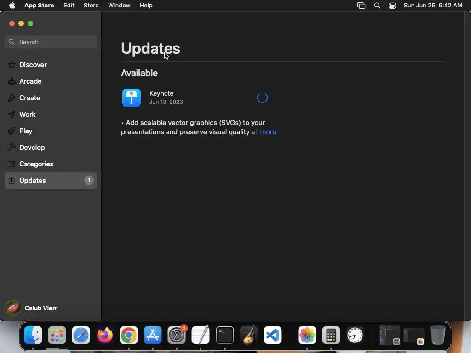The height and width of the screenshot is (353, 471).
Task: Click the Arcade joystick icon
Action: click(x=11, y=81)
